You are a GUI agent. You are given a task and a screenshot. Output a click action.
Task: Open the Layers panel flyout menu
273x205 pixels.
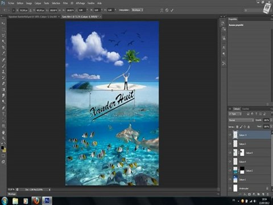271,109
